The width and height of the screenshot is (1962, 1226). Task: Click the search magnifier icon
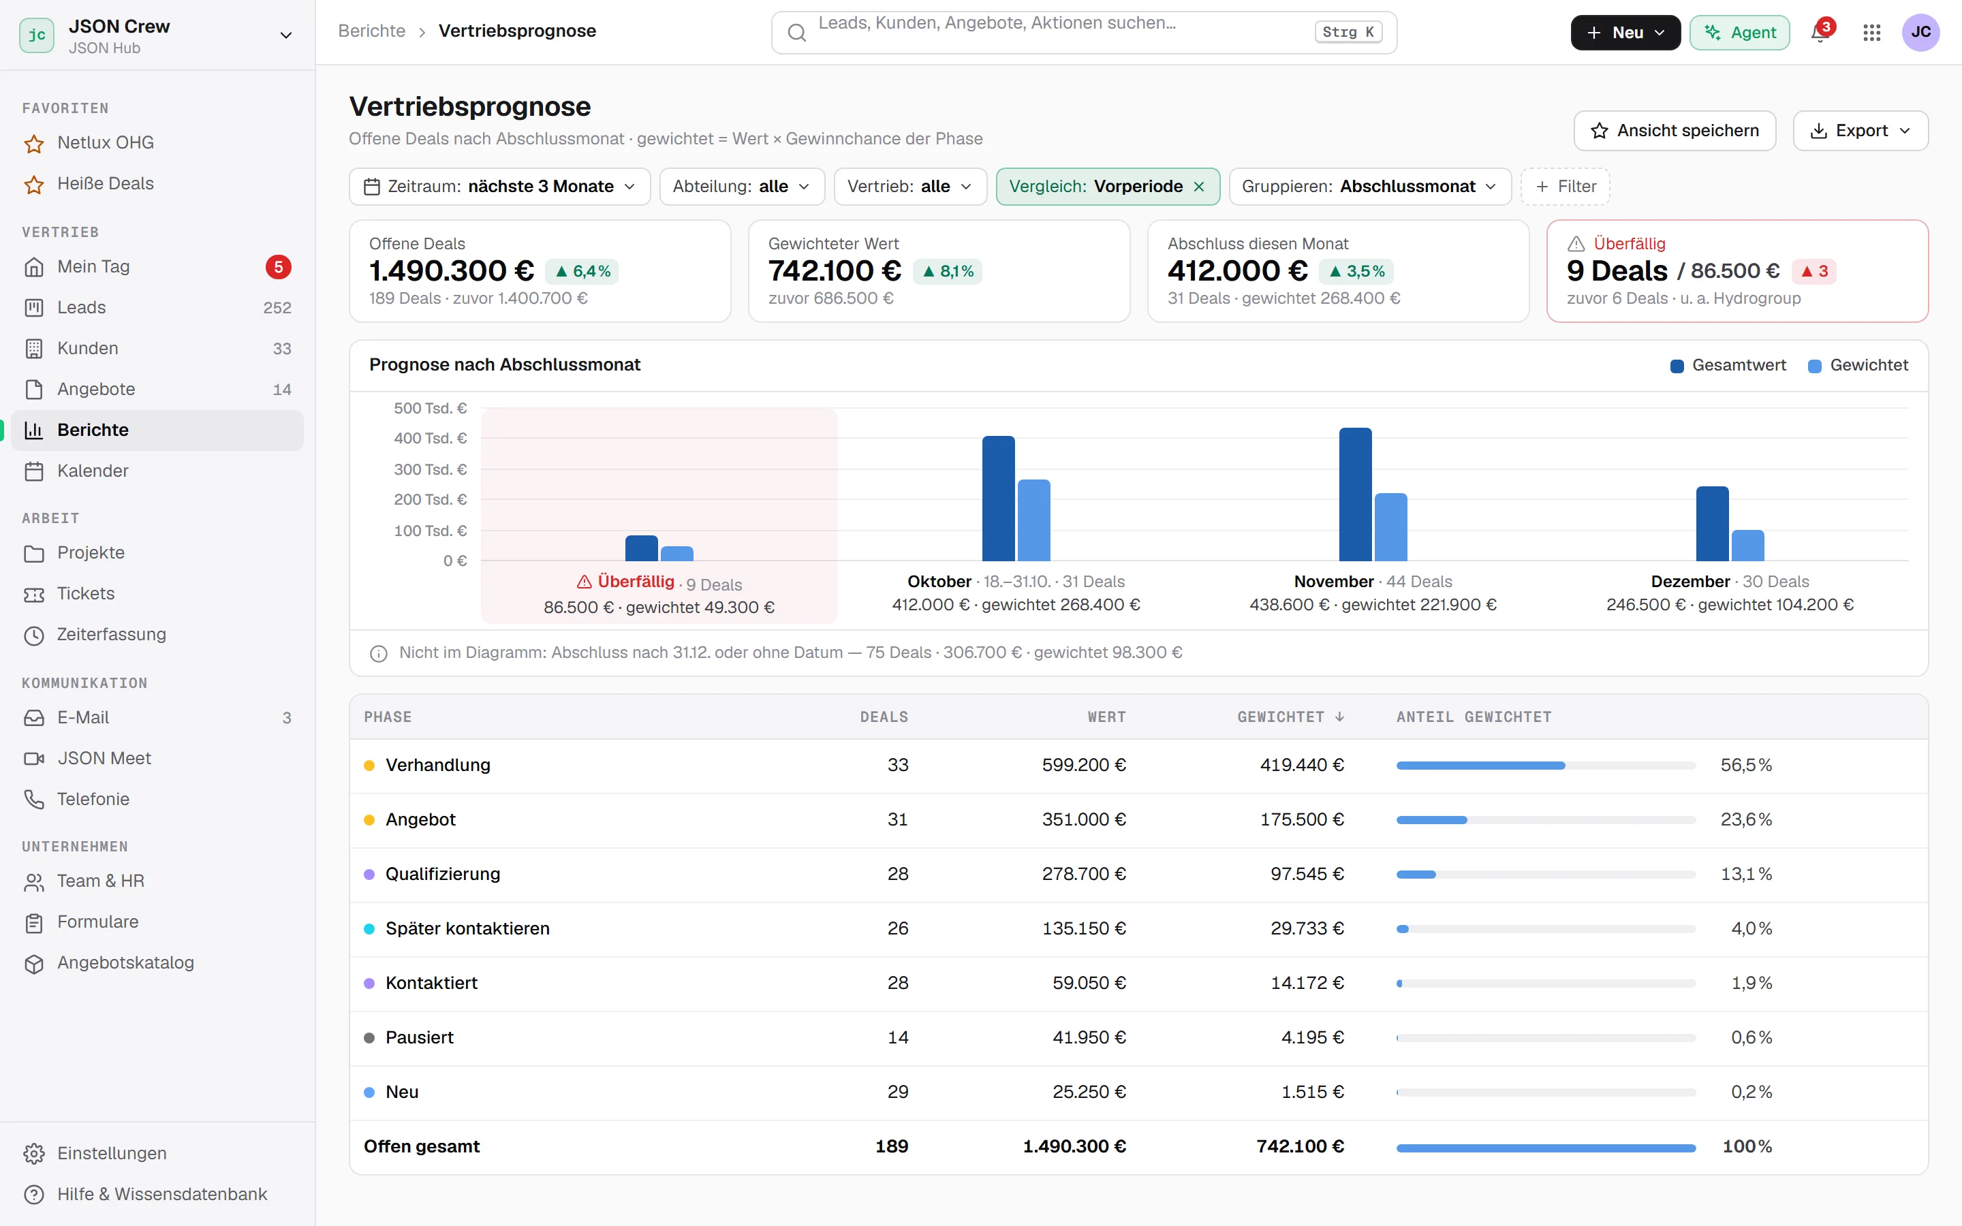797,33
